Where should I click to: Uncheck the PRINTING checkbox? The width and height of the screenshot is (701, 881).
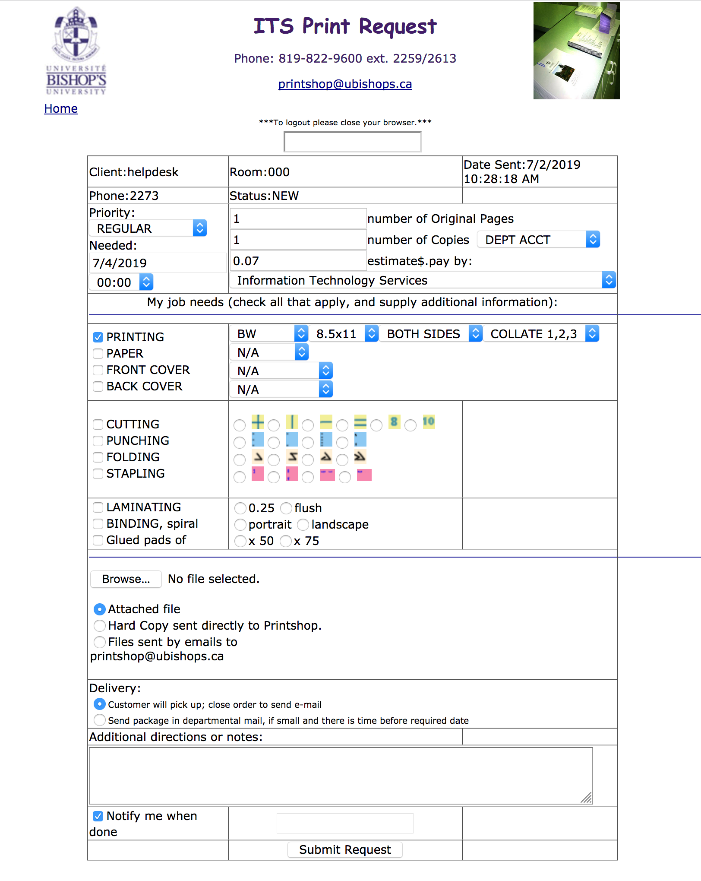click(x=98, y=337)
